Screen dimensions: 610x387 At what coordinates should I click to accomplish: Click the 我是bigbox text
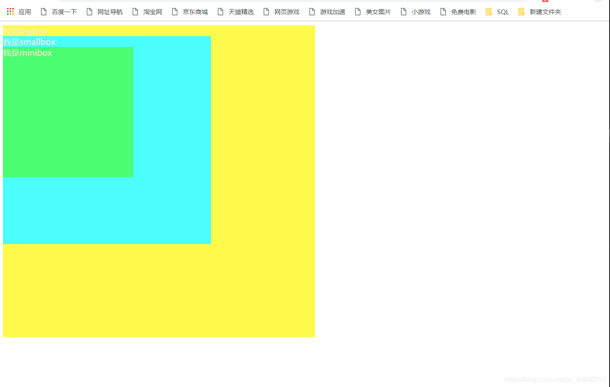point(25,31)
